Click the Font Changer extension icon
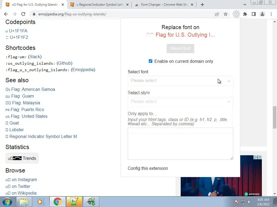 click(236, 14)
